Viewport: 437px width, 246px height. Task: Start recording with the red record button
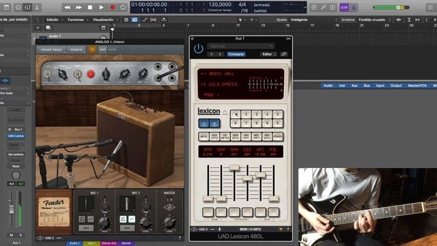tap(113, 8)
